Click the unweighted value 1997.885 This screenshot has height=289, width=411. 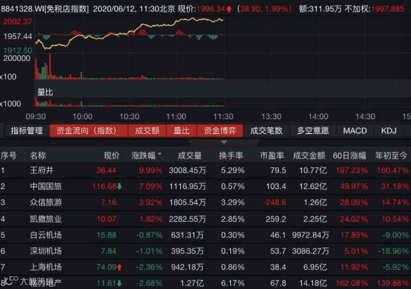387,9
